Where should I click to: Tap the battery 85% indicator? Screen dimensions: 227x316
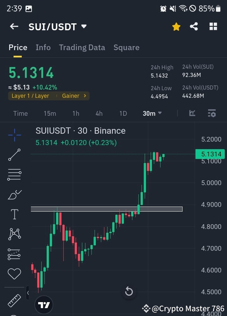(209, 9)
